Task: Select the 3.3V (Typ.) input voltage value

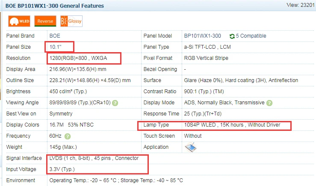Action: tap(62, 169)
